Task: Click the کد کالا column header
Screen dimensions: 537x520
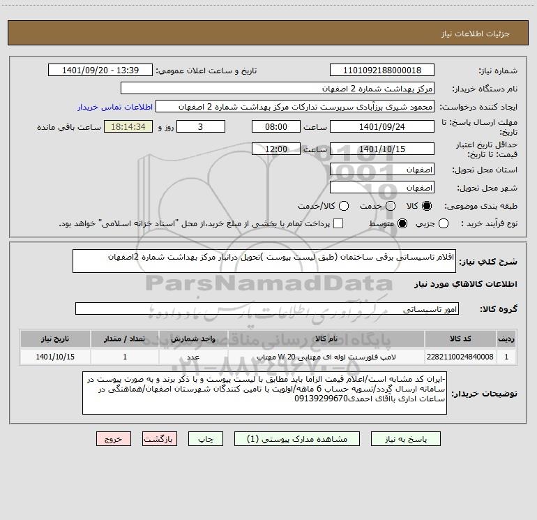Action: 460,339
